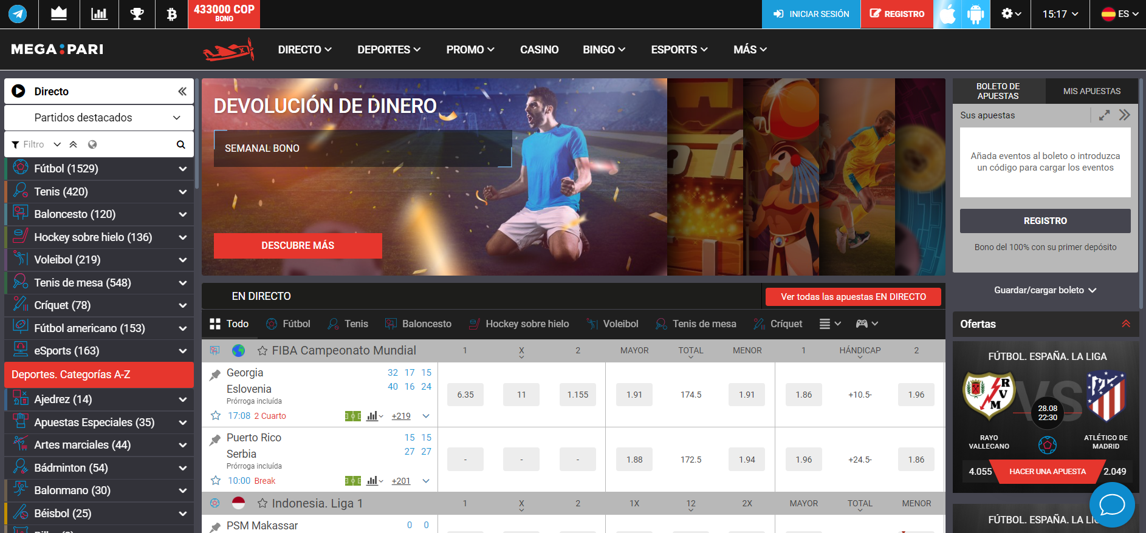This screenshot has height=533, width=1146.
Task: Open the DIRECTO menu
Action: pos(304,50)
